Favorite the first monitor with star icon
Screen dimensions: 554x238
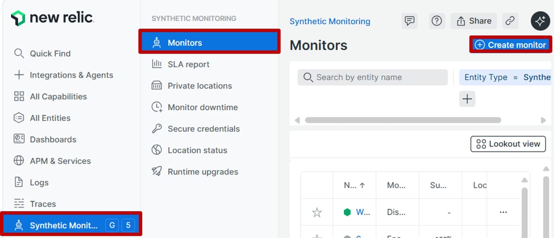(317, 212)
